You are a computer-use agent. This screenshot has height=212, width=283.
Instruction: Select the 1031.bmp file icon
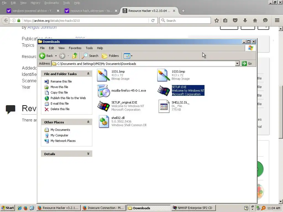(103, 75)
